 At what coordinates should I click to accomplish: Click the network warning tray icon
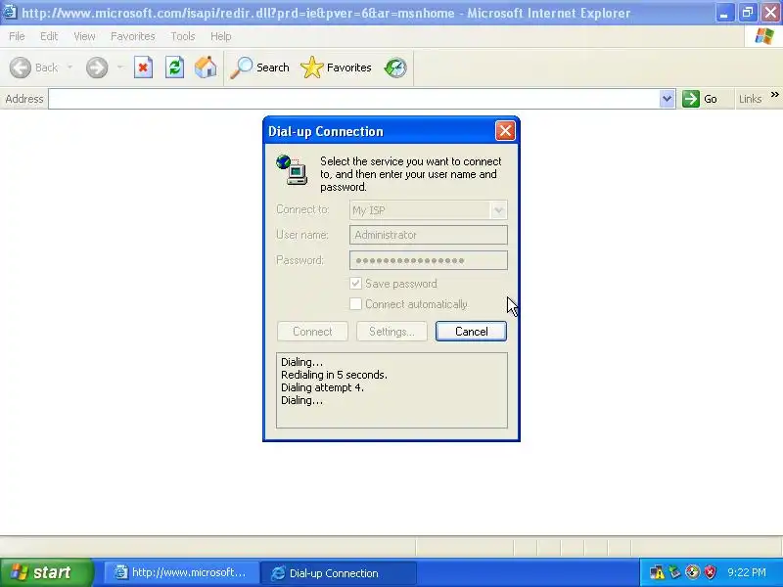pyautogui.click(x=657, y=572)
